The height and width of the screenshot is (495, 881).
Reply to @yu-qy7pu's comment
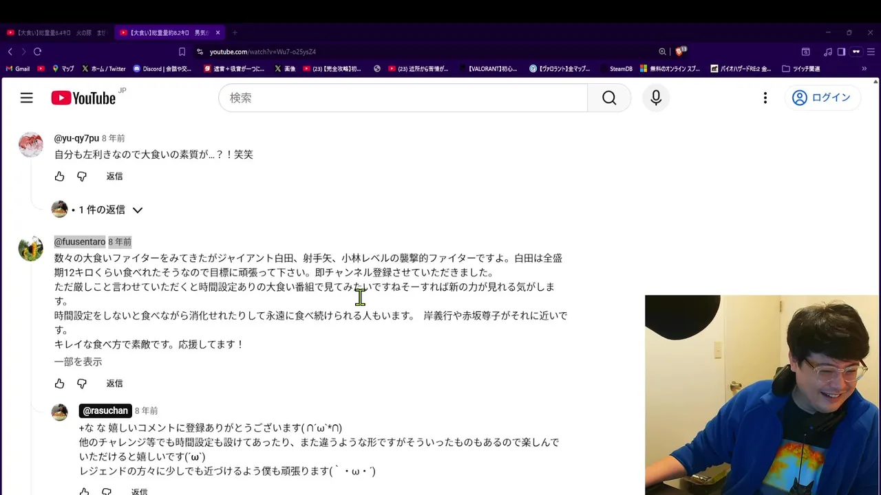(x=114, y=177)
